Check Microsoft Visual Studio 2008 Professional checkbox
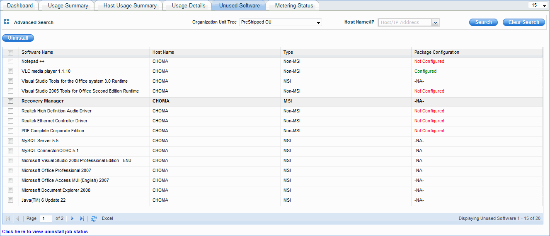The height and width of the screenshot is (236, 550). (x=11, y=160)
